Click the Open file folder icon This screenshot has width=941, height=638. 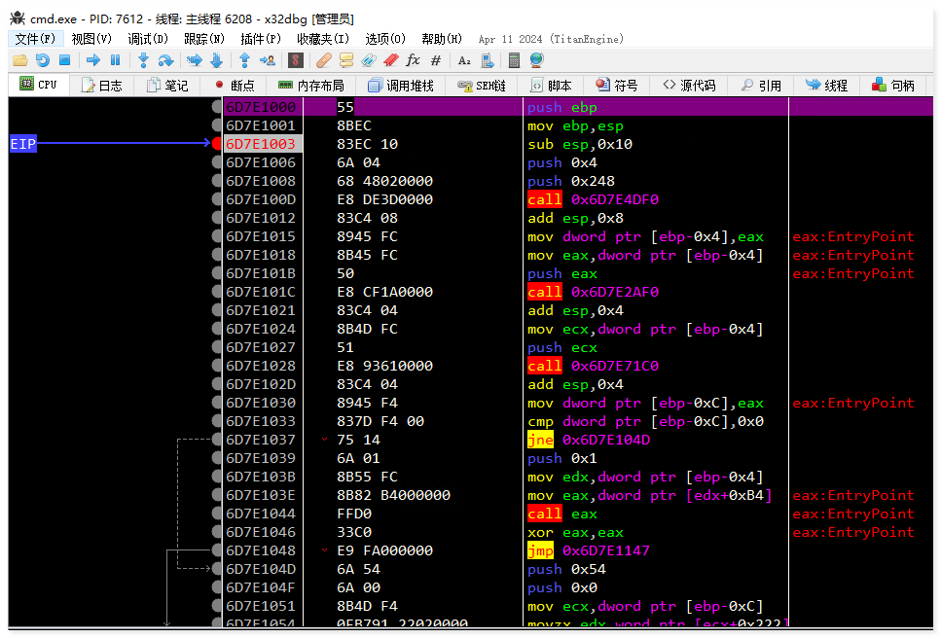pyautogui.click(x=19, y=60)
